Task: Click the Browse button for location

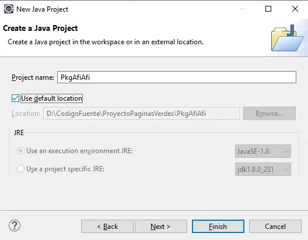Action: (x=269, y=114)
